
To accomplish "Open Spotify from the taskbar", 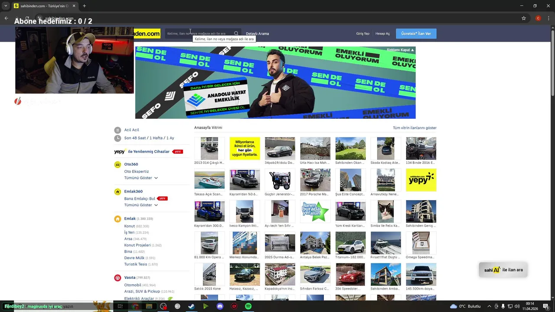I will pyautogui.click(x=248, y=306).
